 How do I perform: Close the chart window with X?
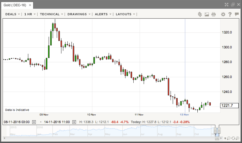238,4
